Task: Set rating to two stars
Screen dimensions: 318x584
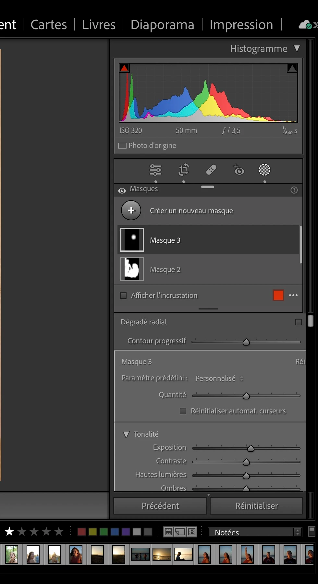Action: 22,532
